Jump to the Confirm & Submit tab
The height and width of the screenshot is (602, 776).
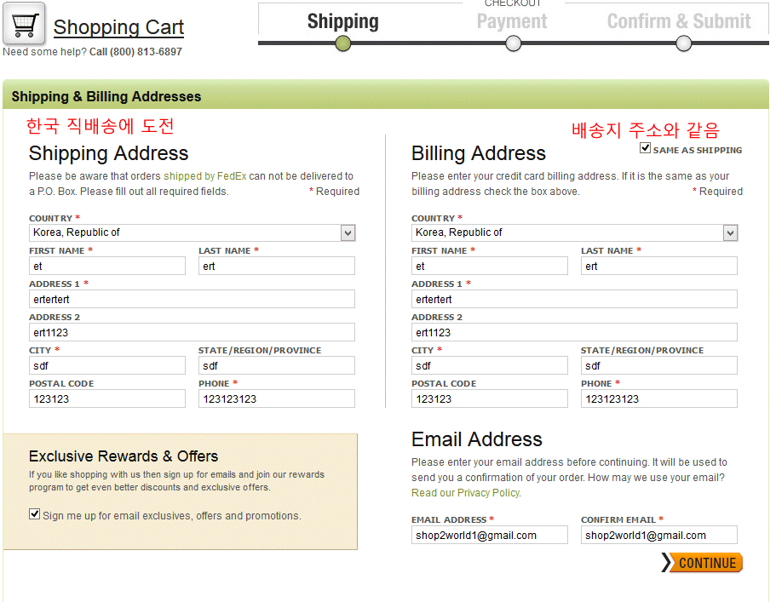point(679,21)
